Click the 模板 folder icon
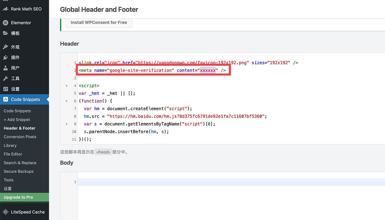The width and height of the screenshot is (385, 220). click(x=5, y=33)
